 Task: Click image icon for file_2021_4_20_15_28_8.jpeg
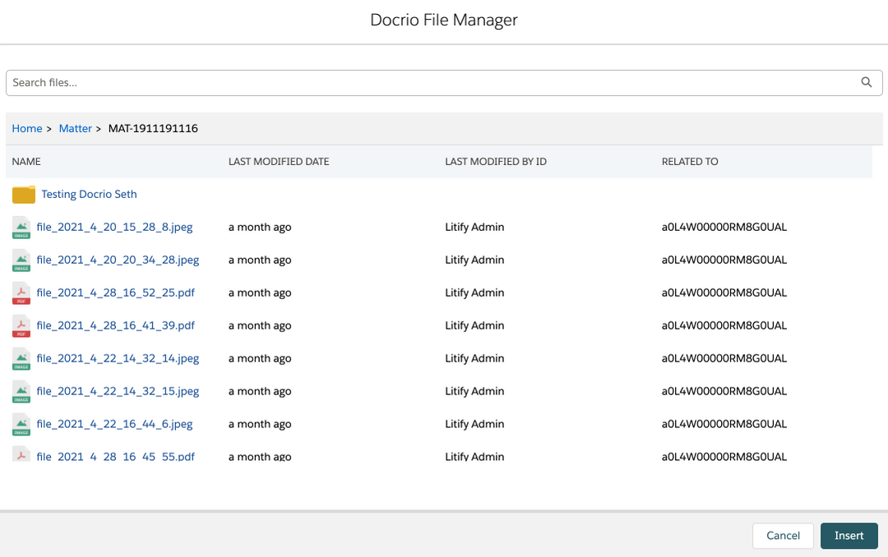(x=21, y=228)
